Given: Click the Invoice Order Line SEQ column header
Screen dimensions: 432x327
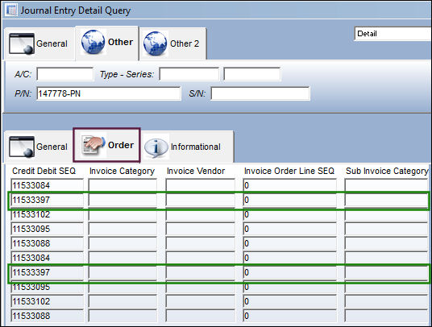Looking at the screenshot, I should 289,171.
